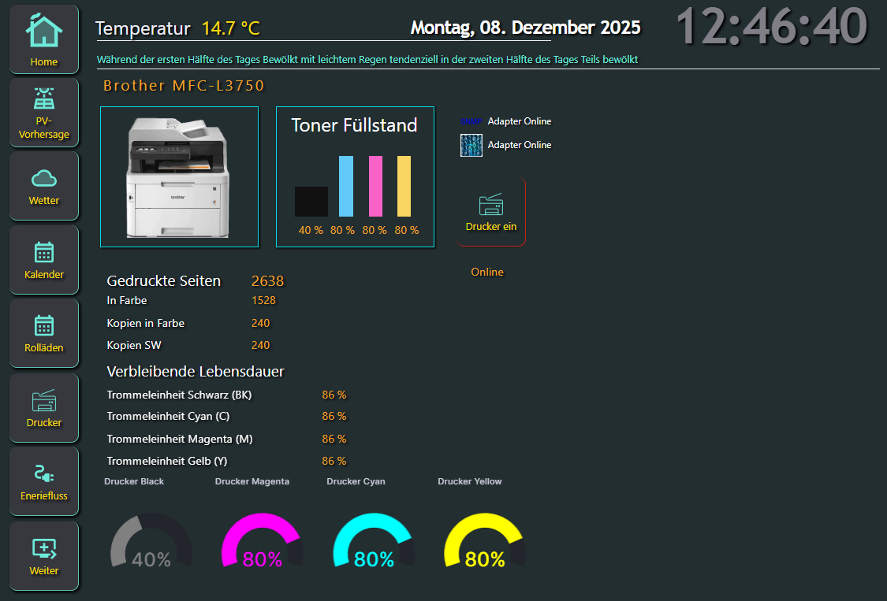Click the Brother printer product image
This screenshot has width=887, height=601.
pyautogui.click(x=179, y=177)
